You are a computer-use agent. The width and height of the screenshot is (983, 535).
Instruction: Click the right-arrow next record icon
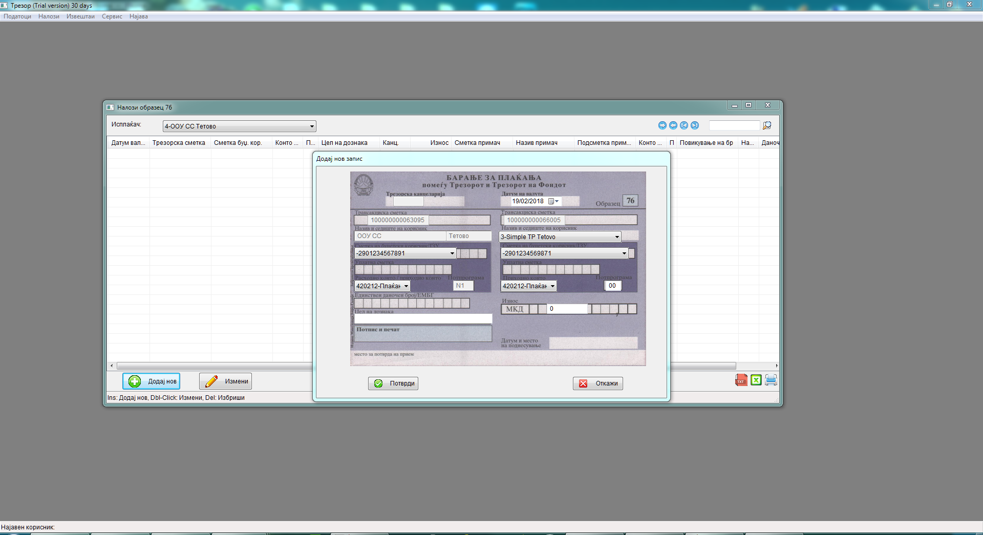[x=663, y=125]
